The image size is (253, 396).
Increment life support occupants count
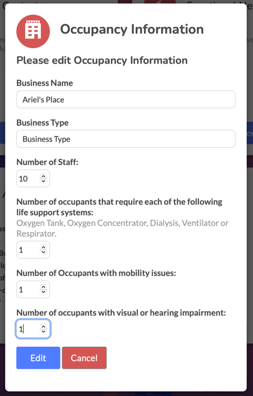44,247
